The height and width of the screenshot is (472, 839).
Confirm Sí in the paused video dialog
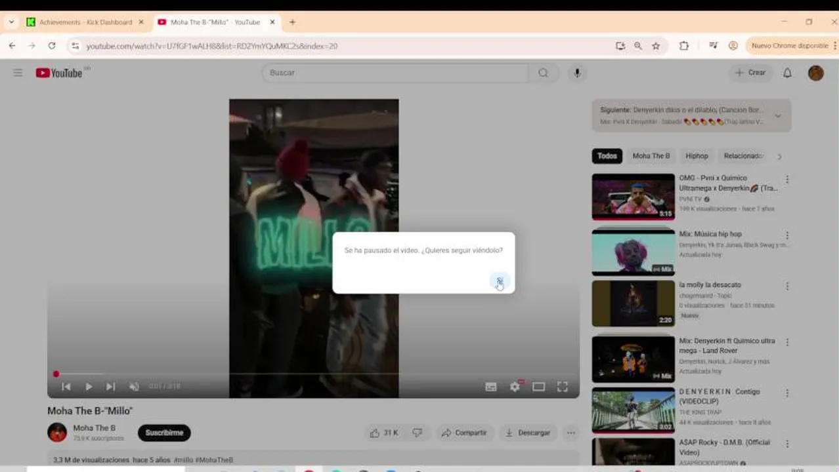pos(500,281)
